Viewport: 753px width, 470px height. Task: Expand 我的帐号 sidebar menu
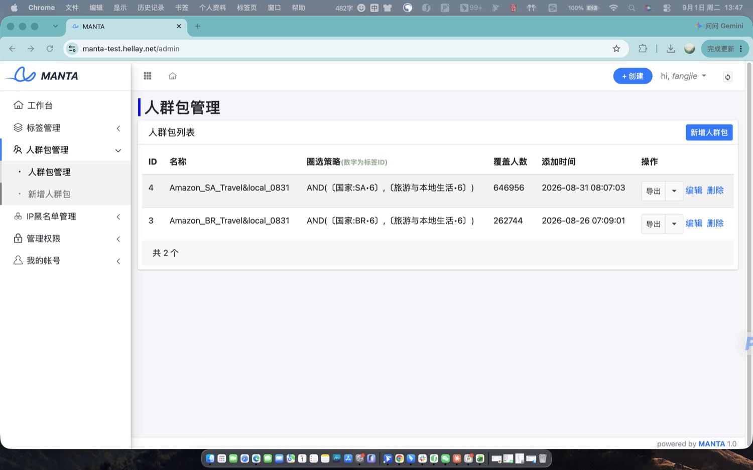[x=65, y=260]
